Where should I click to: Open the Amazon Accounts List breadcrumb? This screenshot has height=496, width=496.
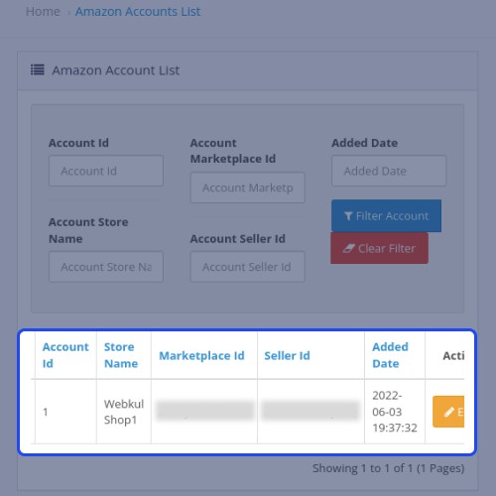pyautogui.click(x=138, y=12)
